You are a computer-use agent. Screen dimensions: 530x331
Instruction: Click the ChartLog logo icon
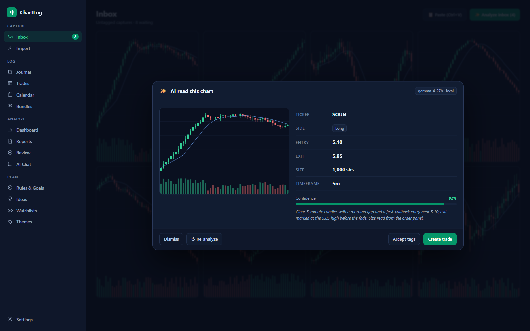(12, 12)
